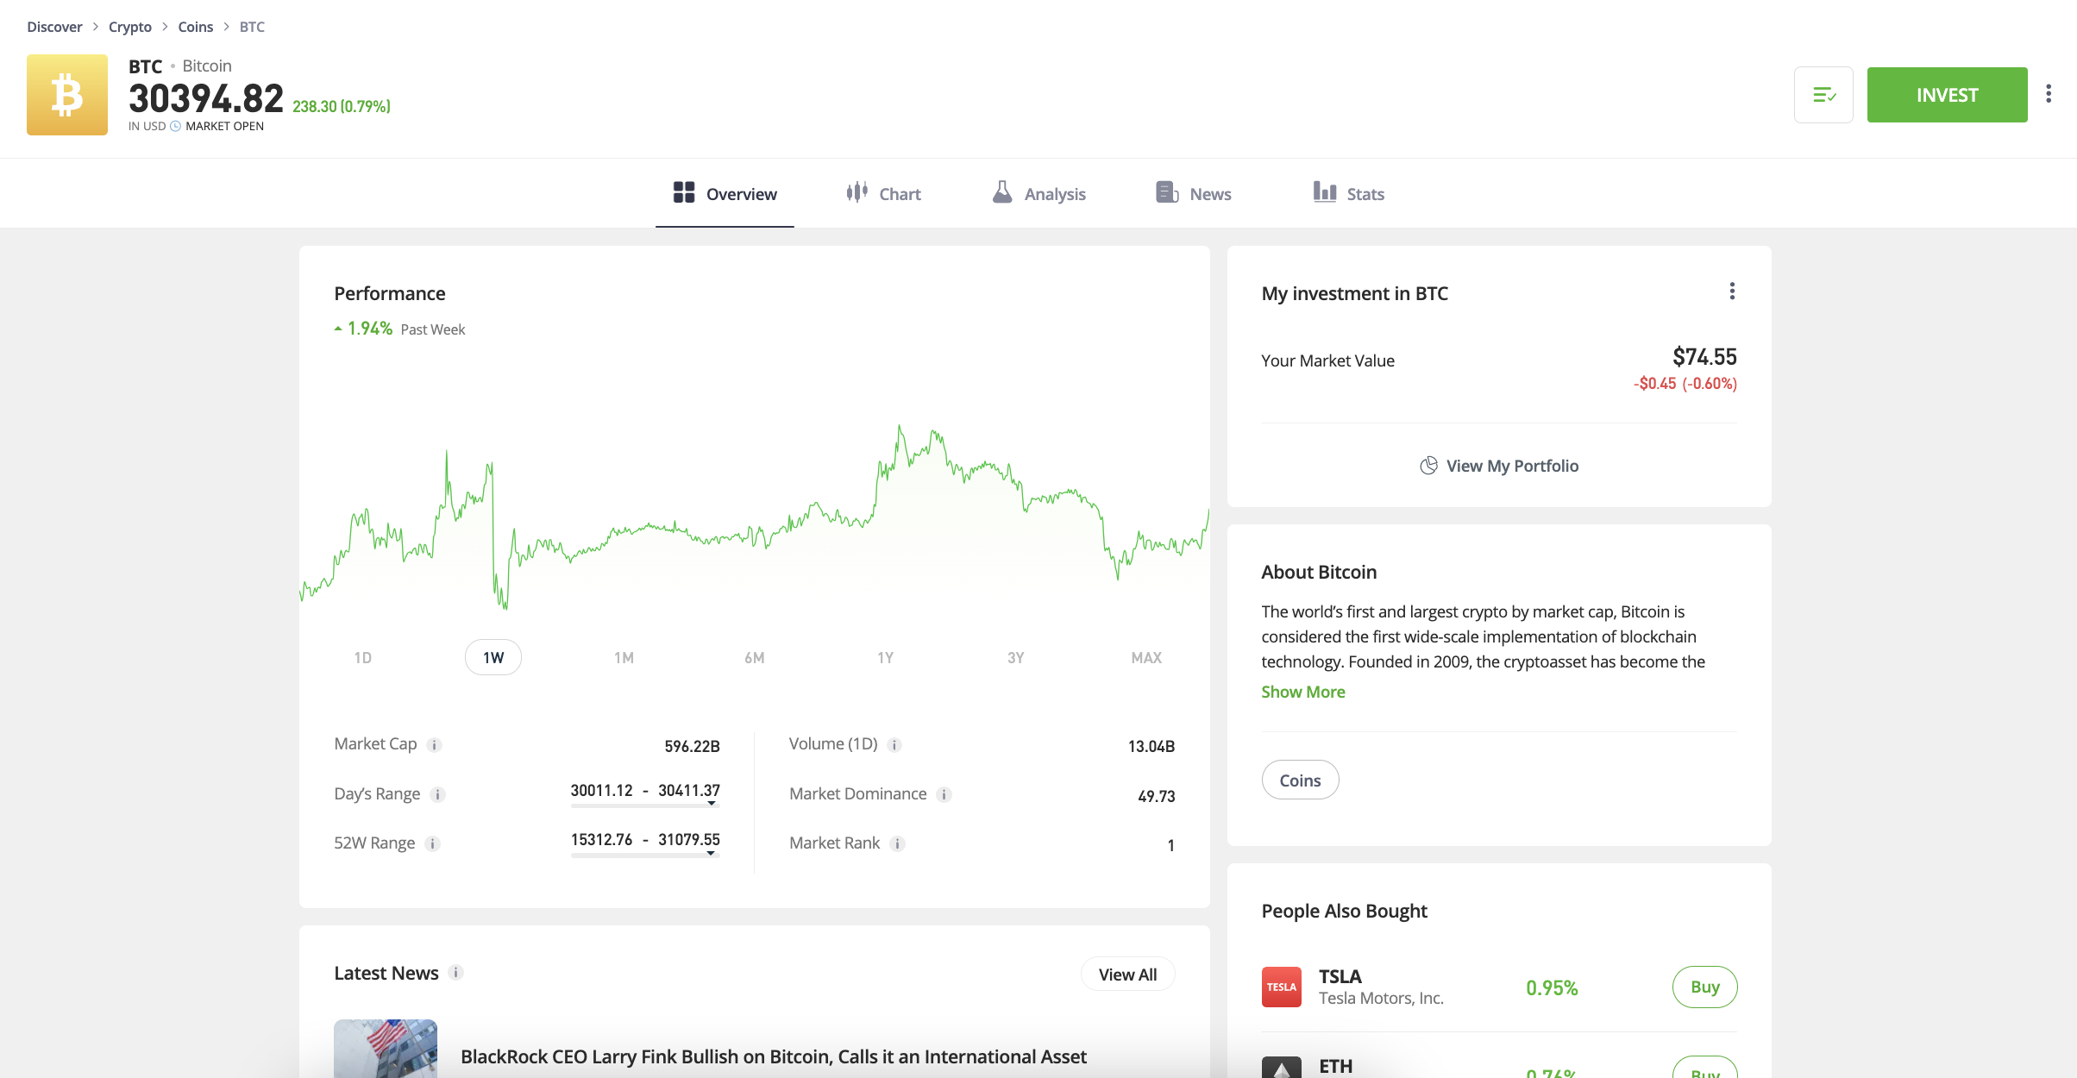This screenshot has height=1078, width=2077.
Task: Click the Day's Range slider marker
Action: (712, 804)
